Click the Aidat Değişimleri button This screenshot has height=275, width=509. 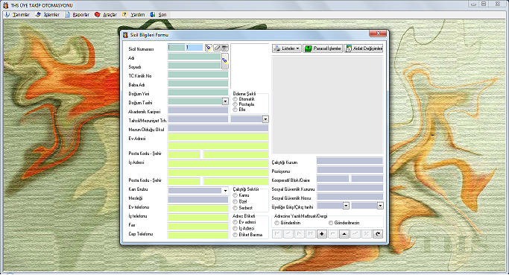[364, 48]
